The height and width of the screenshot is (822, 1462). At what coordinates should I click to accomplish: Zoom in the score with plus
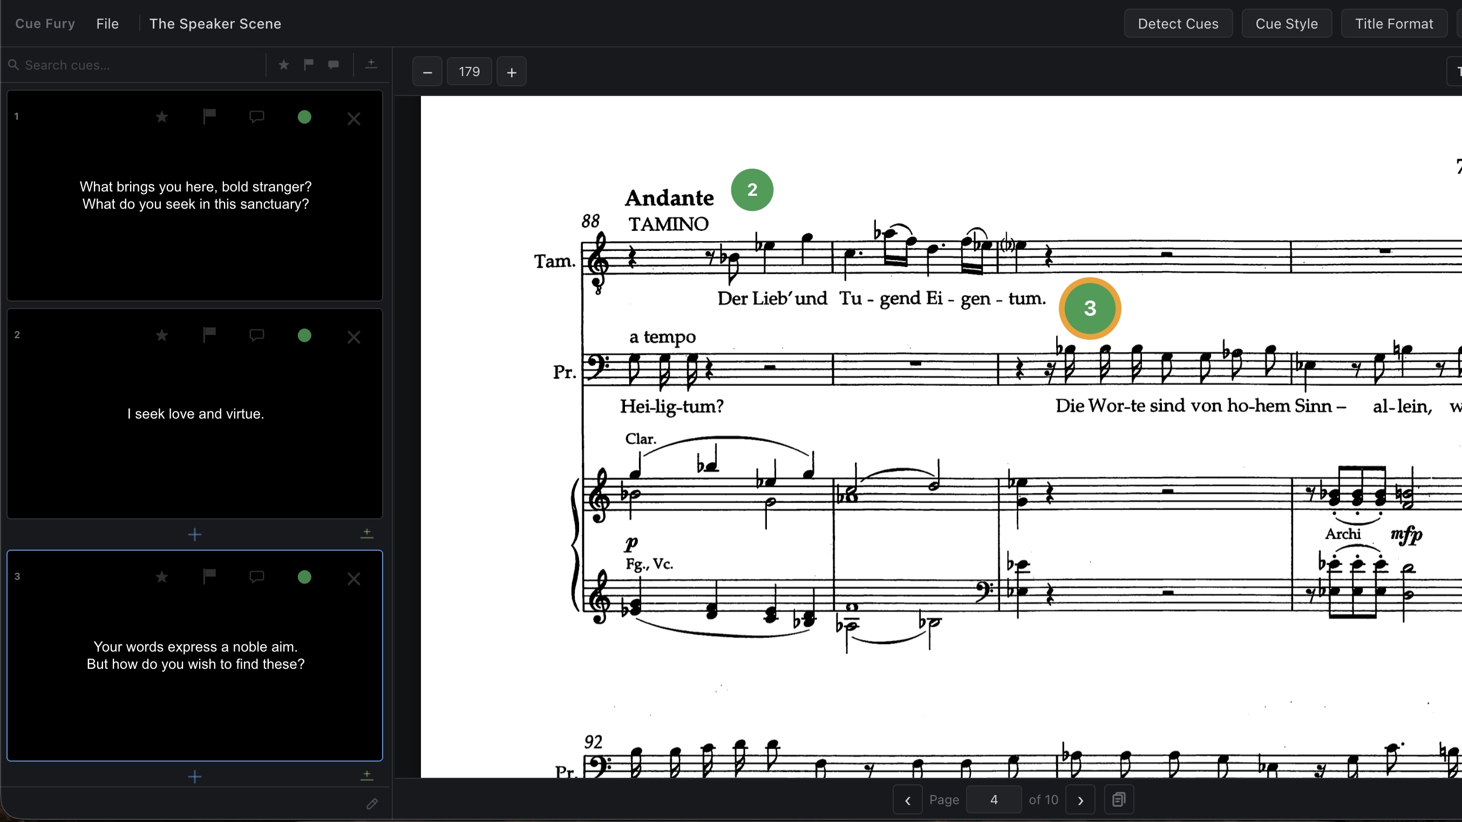512,72
